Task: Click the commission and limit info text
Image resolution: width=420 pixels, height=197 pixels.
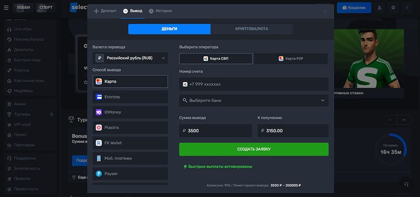Action: 254,185
